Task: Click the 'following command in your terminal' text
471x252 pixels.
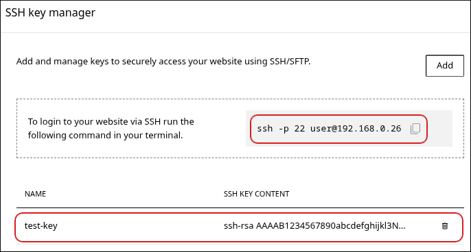Action: click(x=105, y=135)
